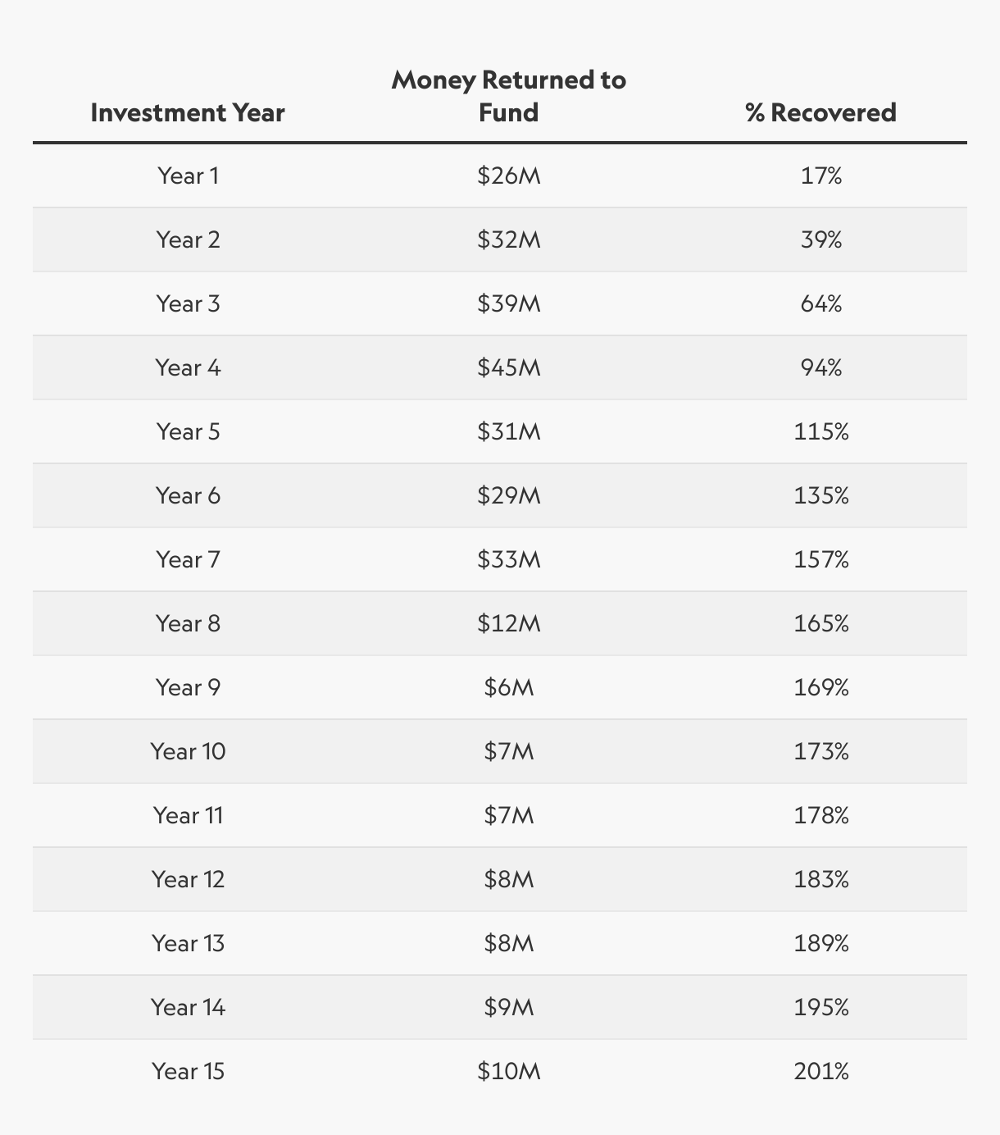Select the $9M money returned cell

click(x=508, y=1007)
